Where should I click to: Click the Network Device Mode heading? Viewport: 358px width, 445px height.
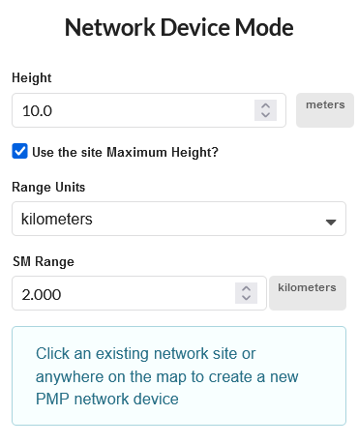179,27
